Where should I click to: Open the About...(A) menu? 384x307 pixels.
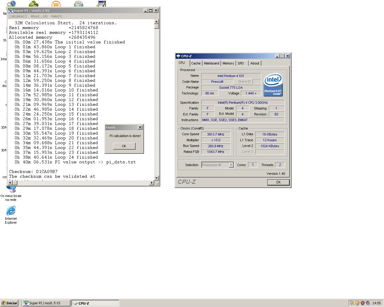coord(39,16)
